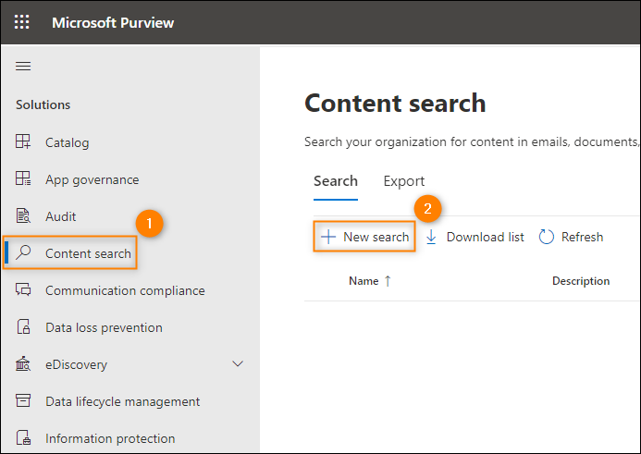This screenshot has width=641, height=454.
Task: Click the Communication compliance icon
Action: [x=23, y=290]
